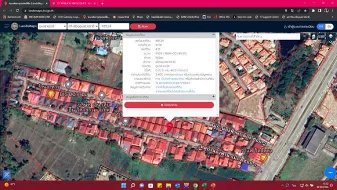337x190 pixels.
Task: Clear the place search with X
Action: 304,36
